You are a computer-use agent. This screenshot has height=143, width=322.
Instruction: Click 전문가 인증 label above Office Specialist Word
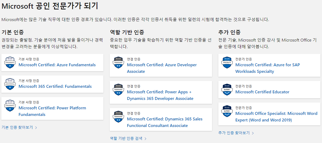tap(244, 108)
